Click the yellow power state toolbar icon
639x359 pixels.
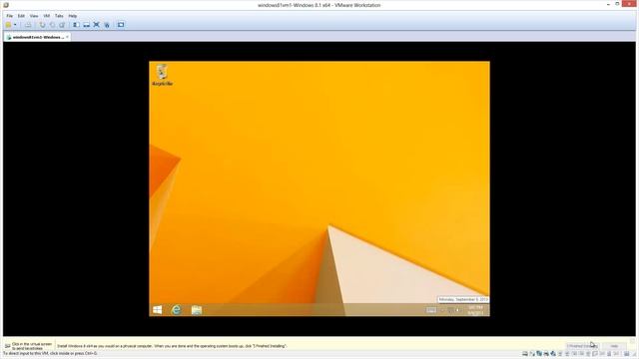[9, 25]
